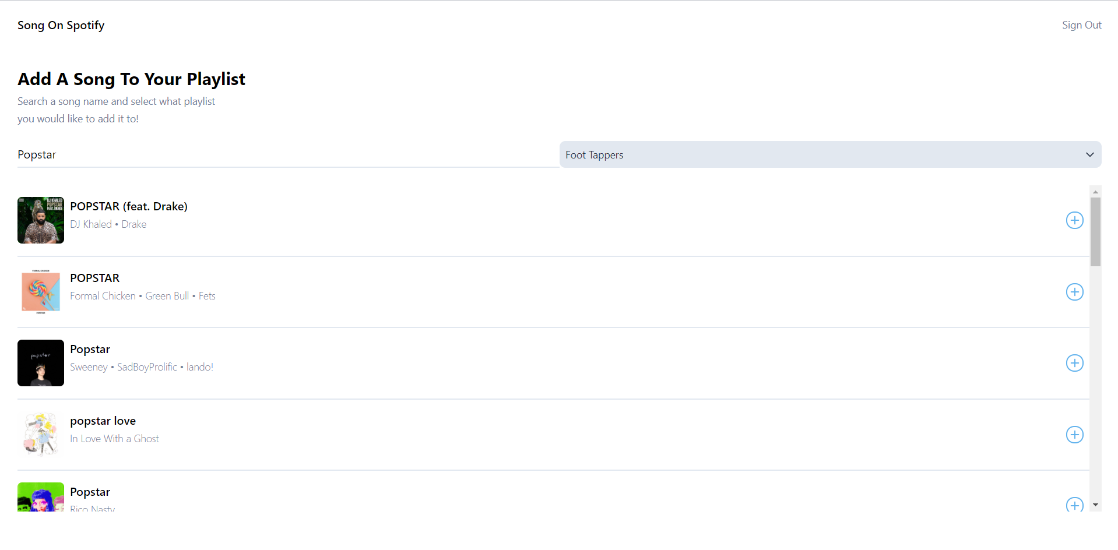
Task: Select the popstar love song title
Action: pyautogui.click(x=103, y=421)
